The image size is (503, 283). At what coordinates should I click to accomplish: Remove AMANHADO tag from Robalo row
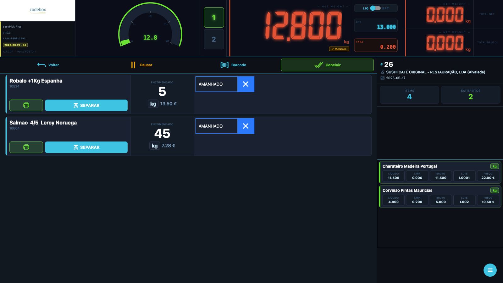pyautogui.click(x=246, y=84)
